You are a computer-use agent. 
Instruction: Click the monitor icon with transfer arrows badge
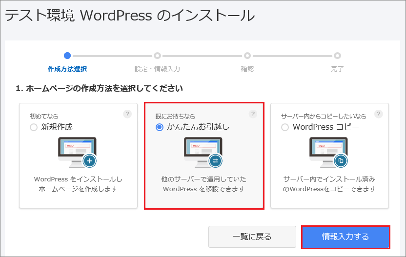point(203,153)
